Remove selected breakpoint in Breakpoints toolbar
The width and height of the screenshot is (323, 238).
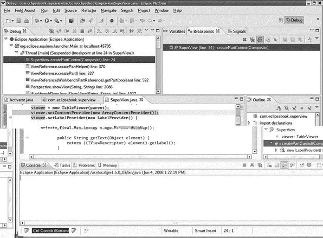[x=244, y=40]
